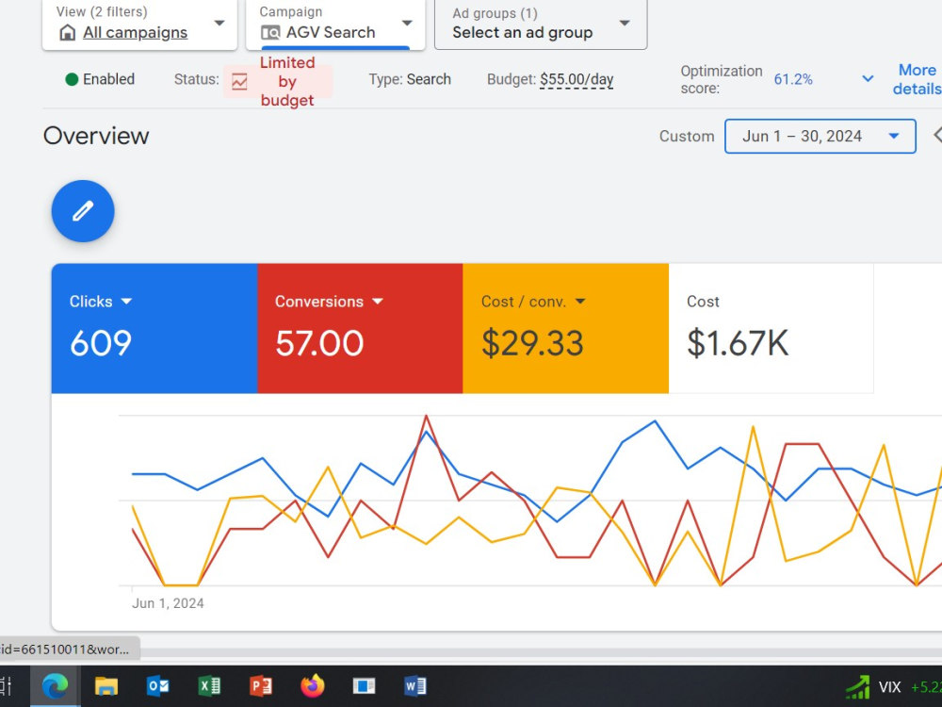The image size is (942, 707).
Task: Change the Conversions metric via its dropdown arrow
Action: (x=378, y=302)
